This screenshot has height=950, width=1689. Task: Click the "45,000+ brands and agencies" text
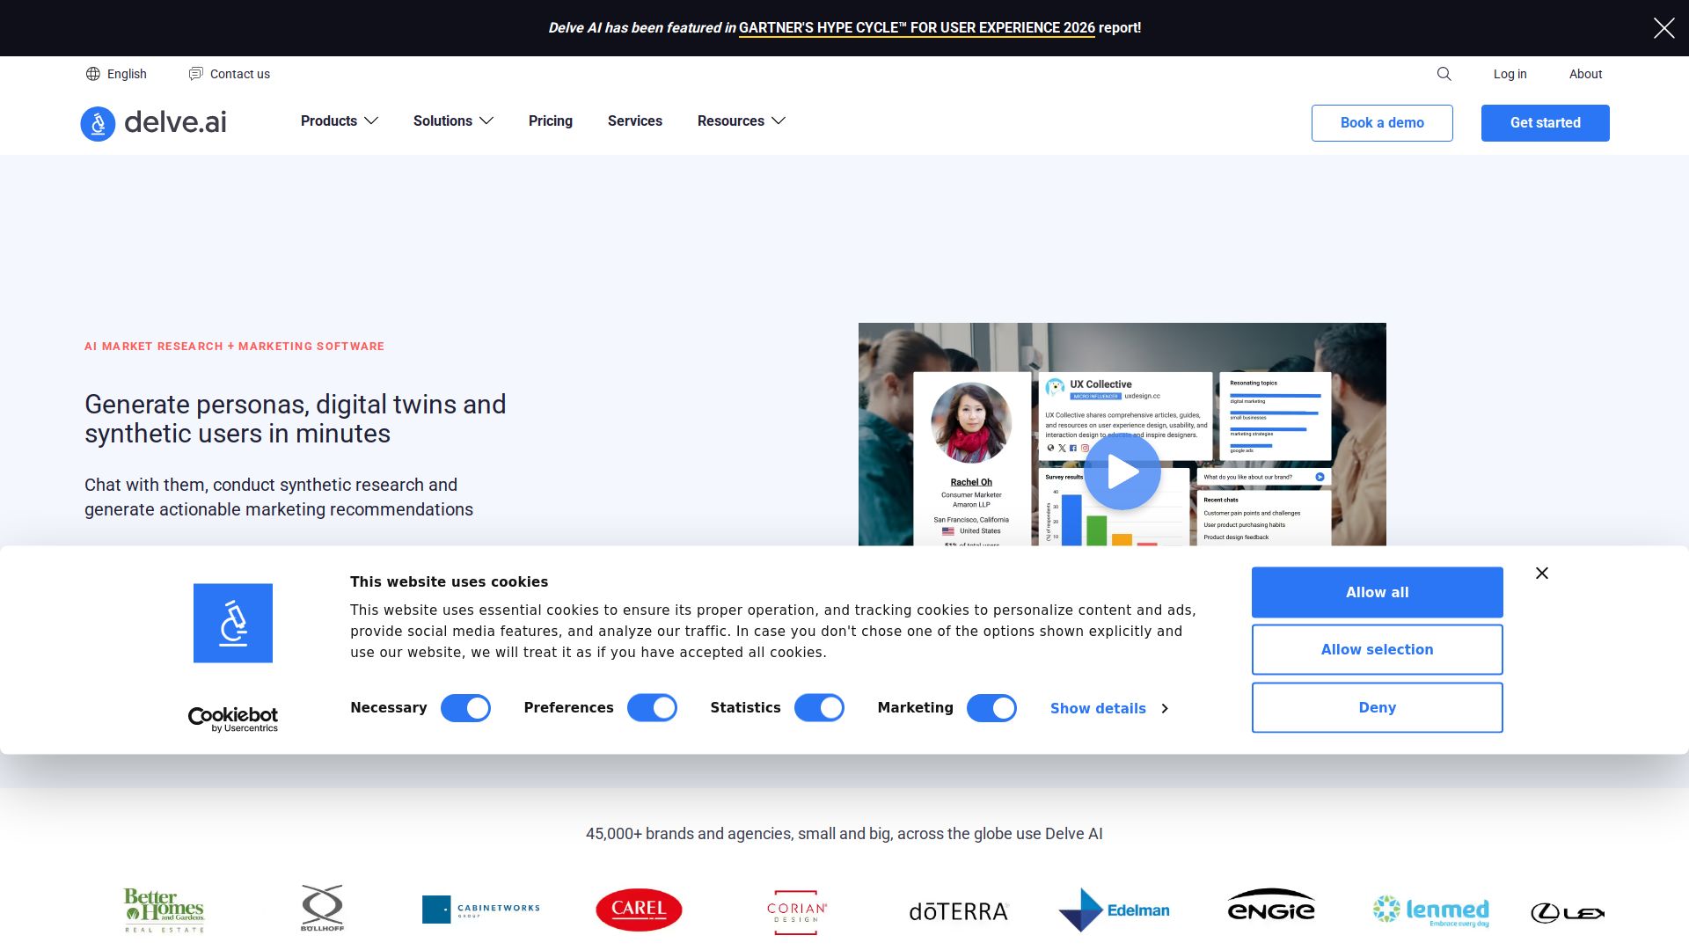(x=844, y=834)
